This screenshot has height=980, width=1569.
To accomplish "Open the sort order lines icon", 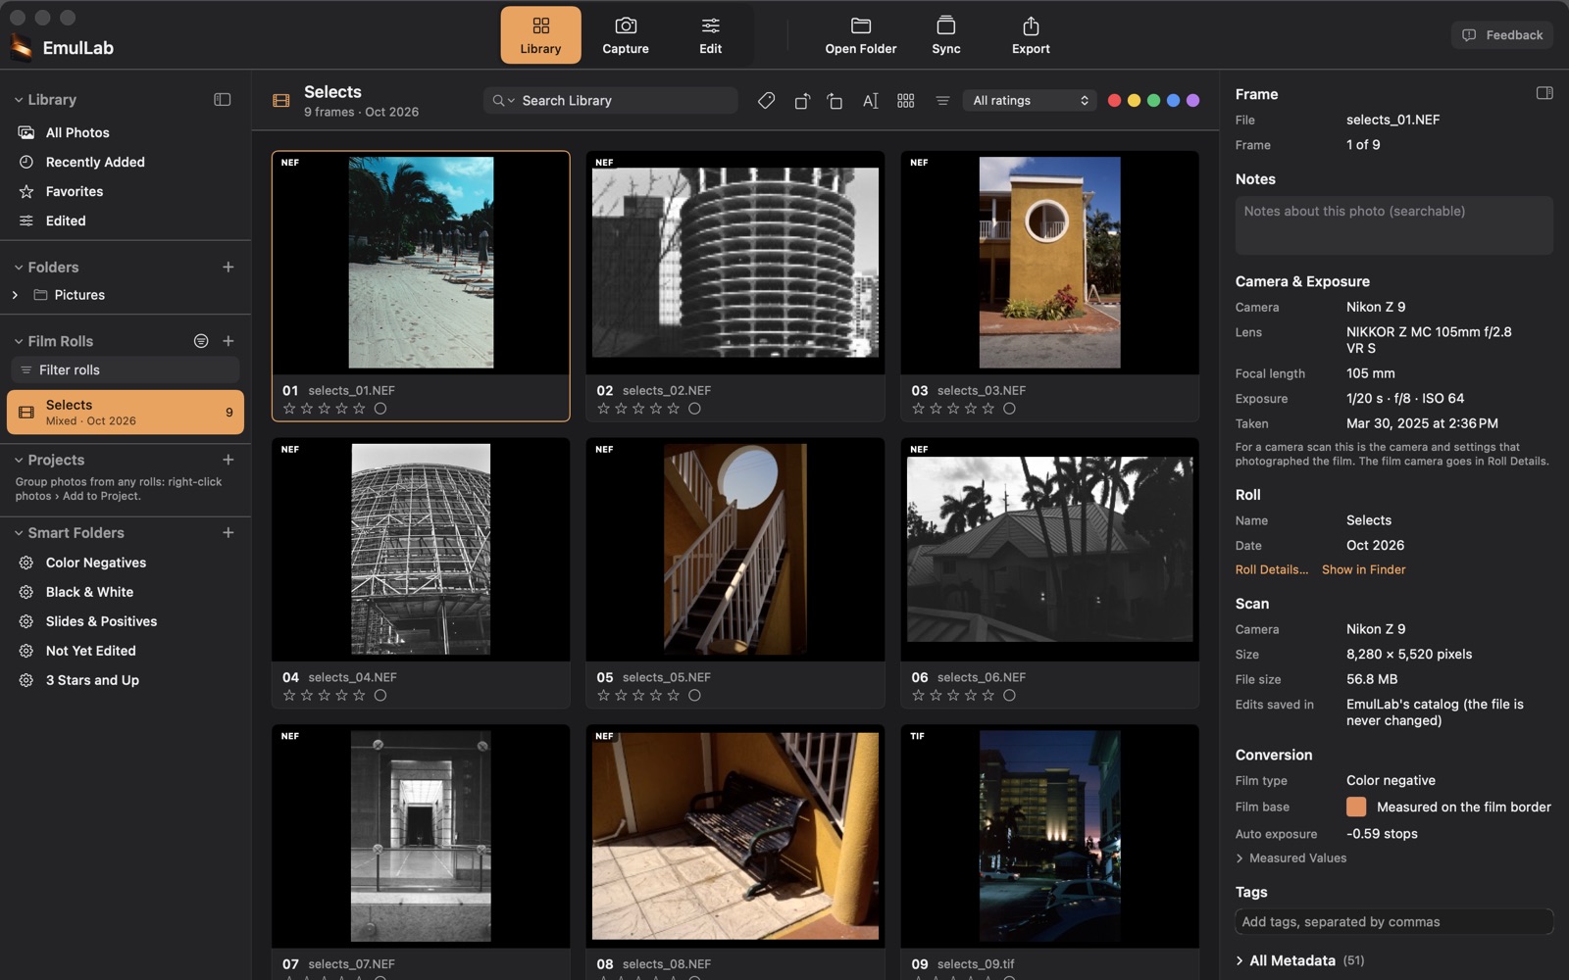I will coord(942,100).
